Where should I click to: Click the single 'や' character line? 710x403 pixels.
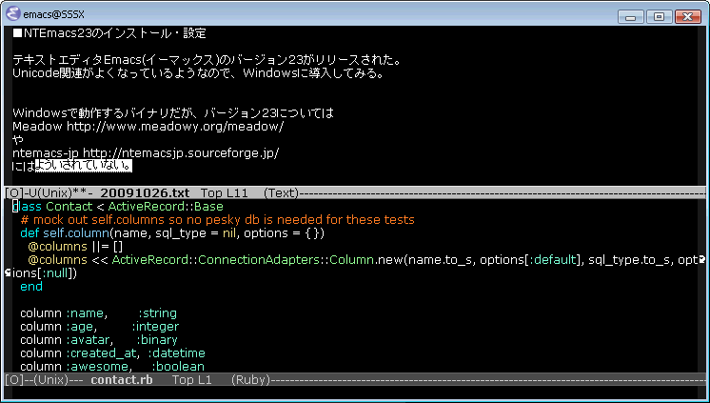tap(18, 140)
